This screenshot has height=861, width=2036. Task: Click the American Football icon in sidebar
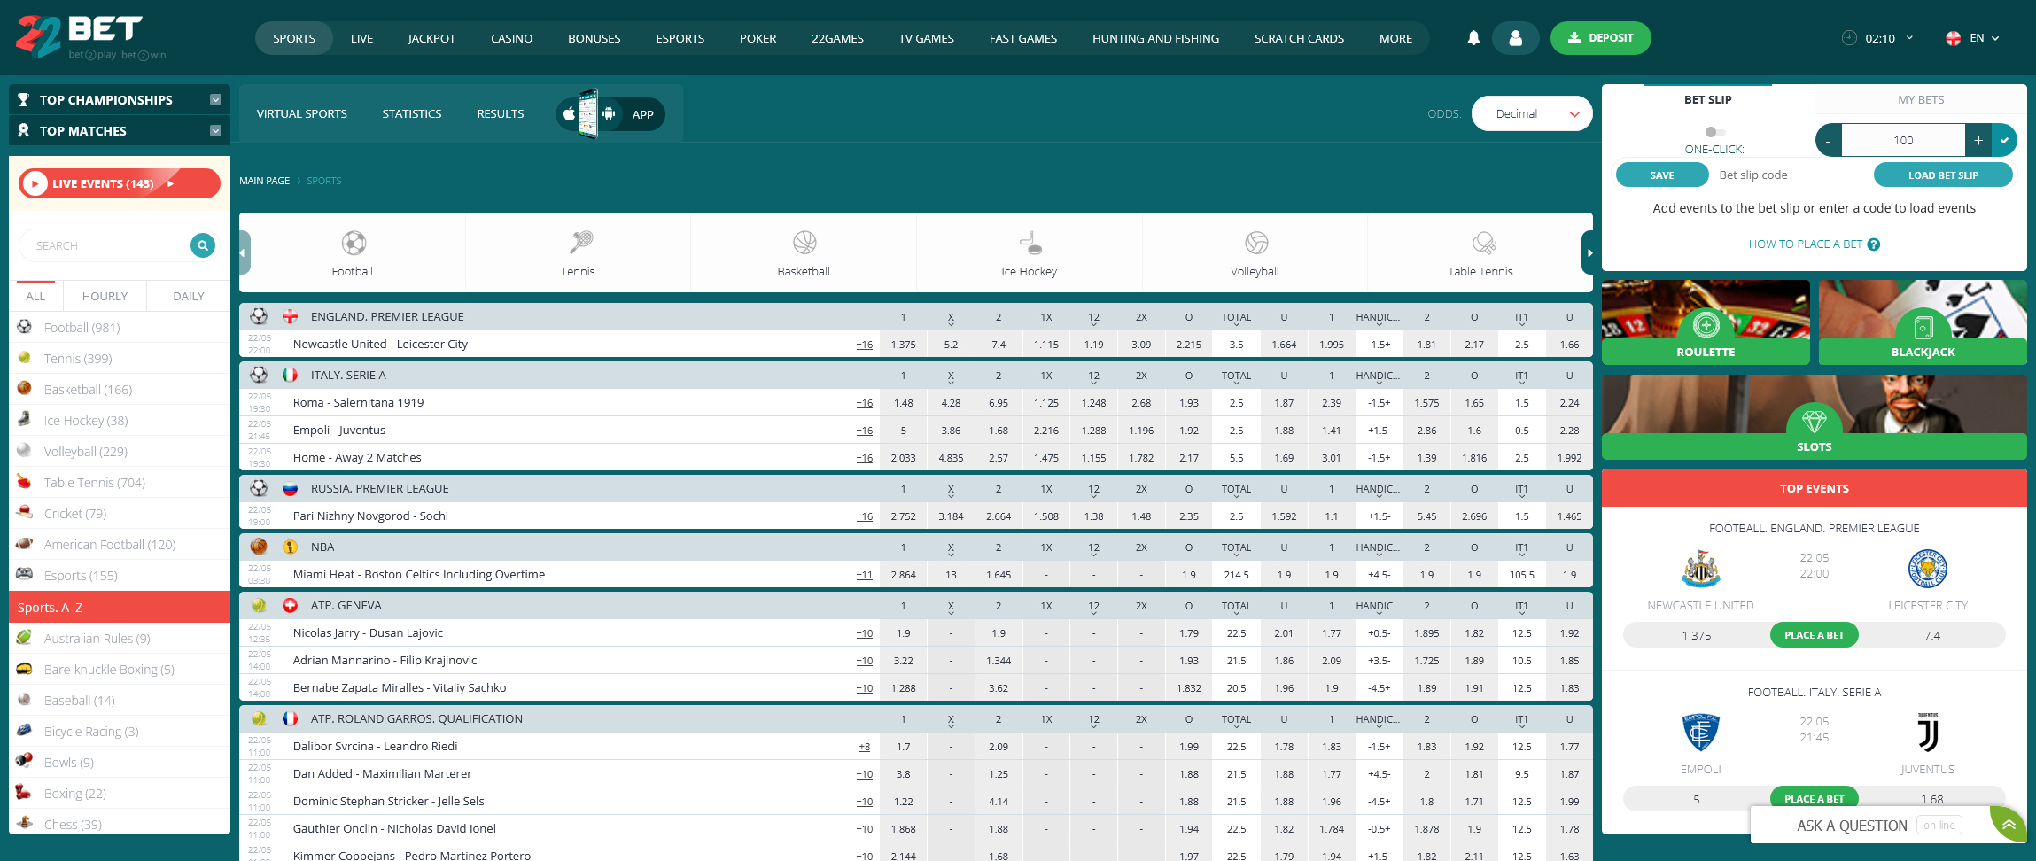click(x=25, y=544)
